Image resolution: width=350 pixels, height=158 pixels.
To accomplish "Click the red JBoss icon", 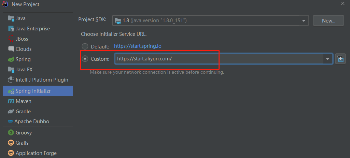I will 11,39.
